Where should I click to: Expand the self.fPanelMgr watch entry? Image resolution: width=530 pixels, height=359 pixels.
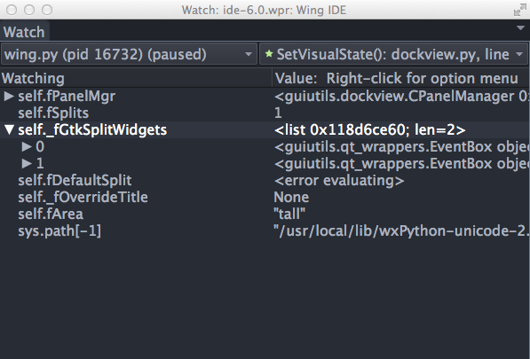click(9, 96)
